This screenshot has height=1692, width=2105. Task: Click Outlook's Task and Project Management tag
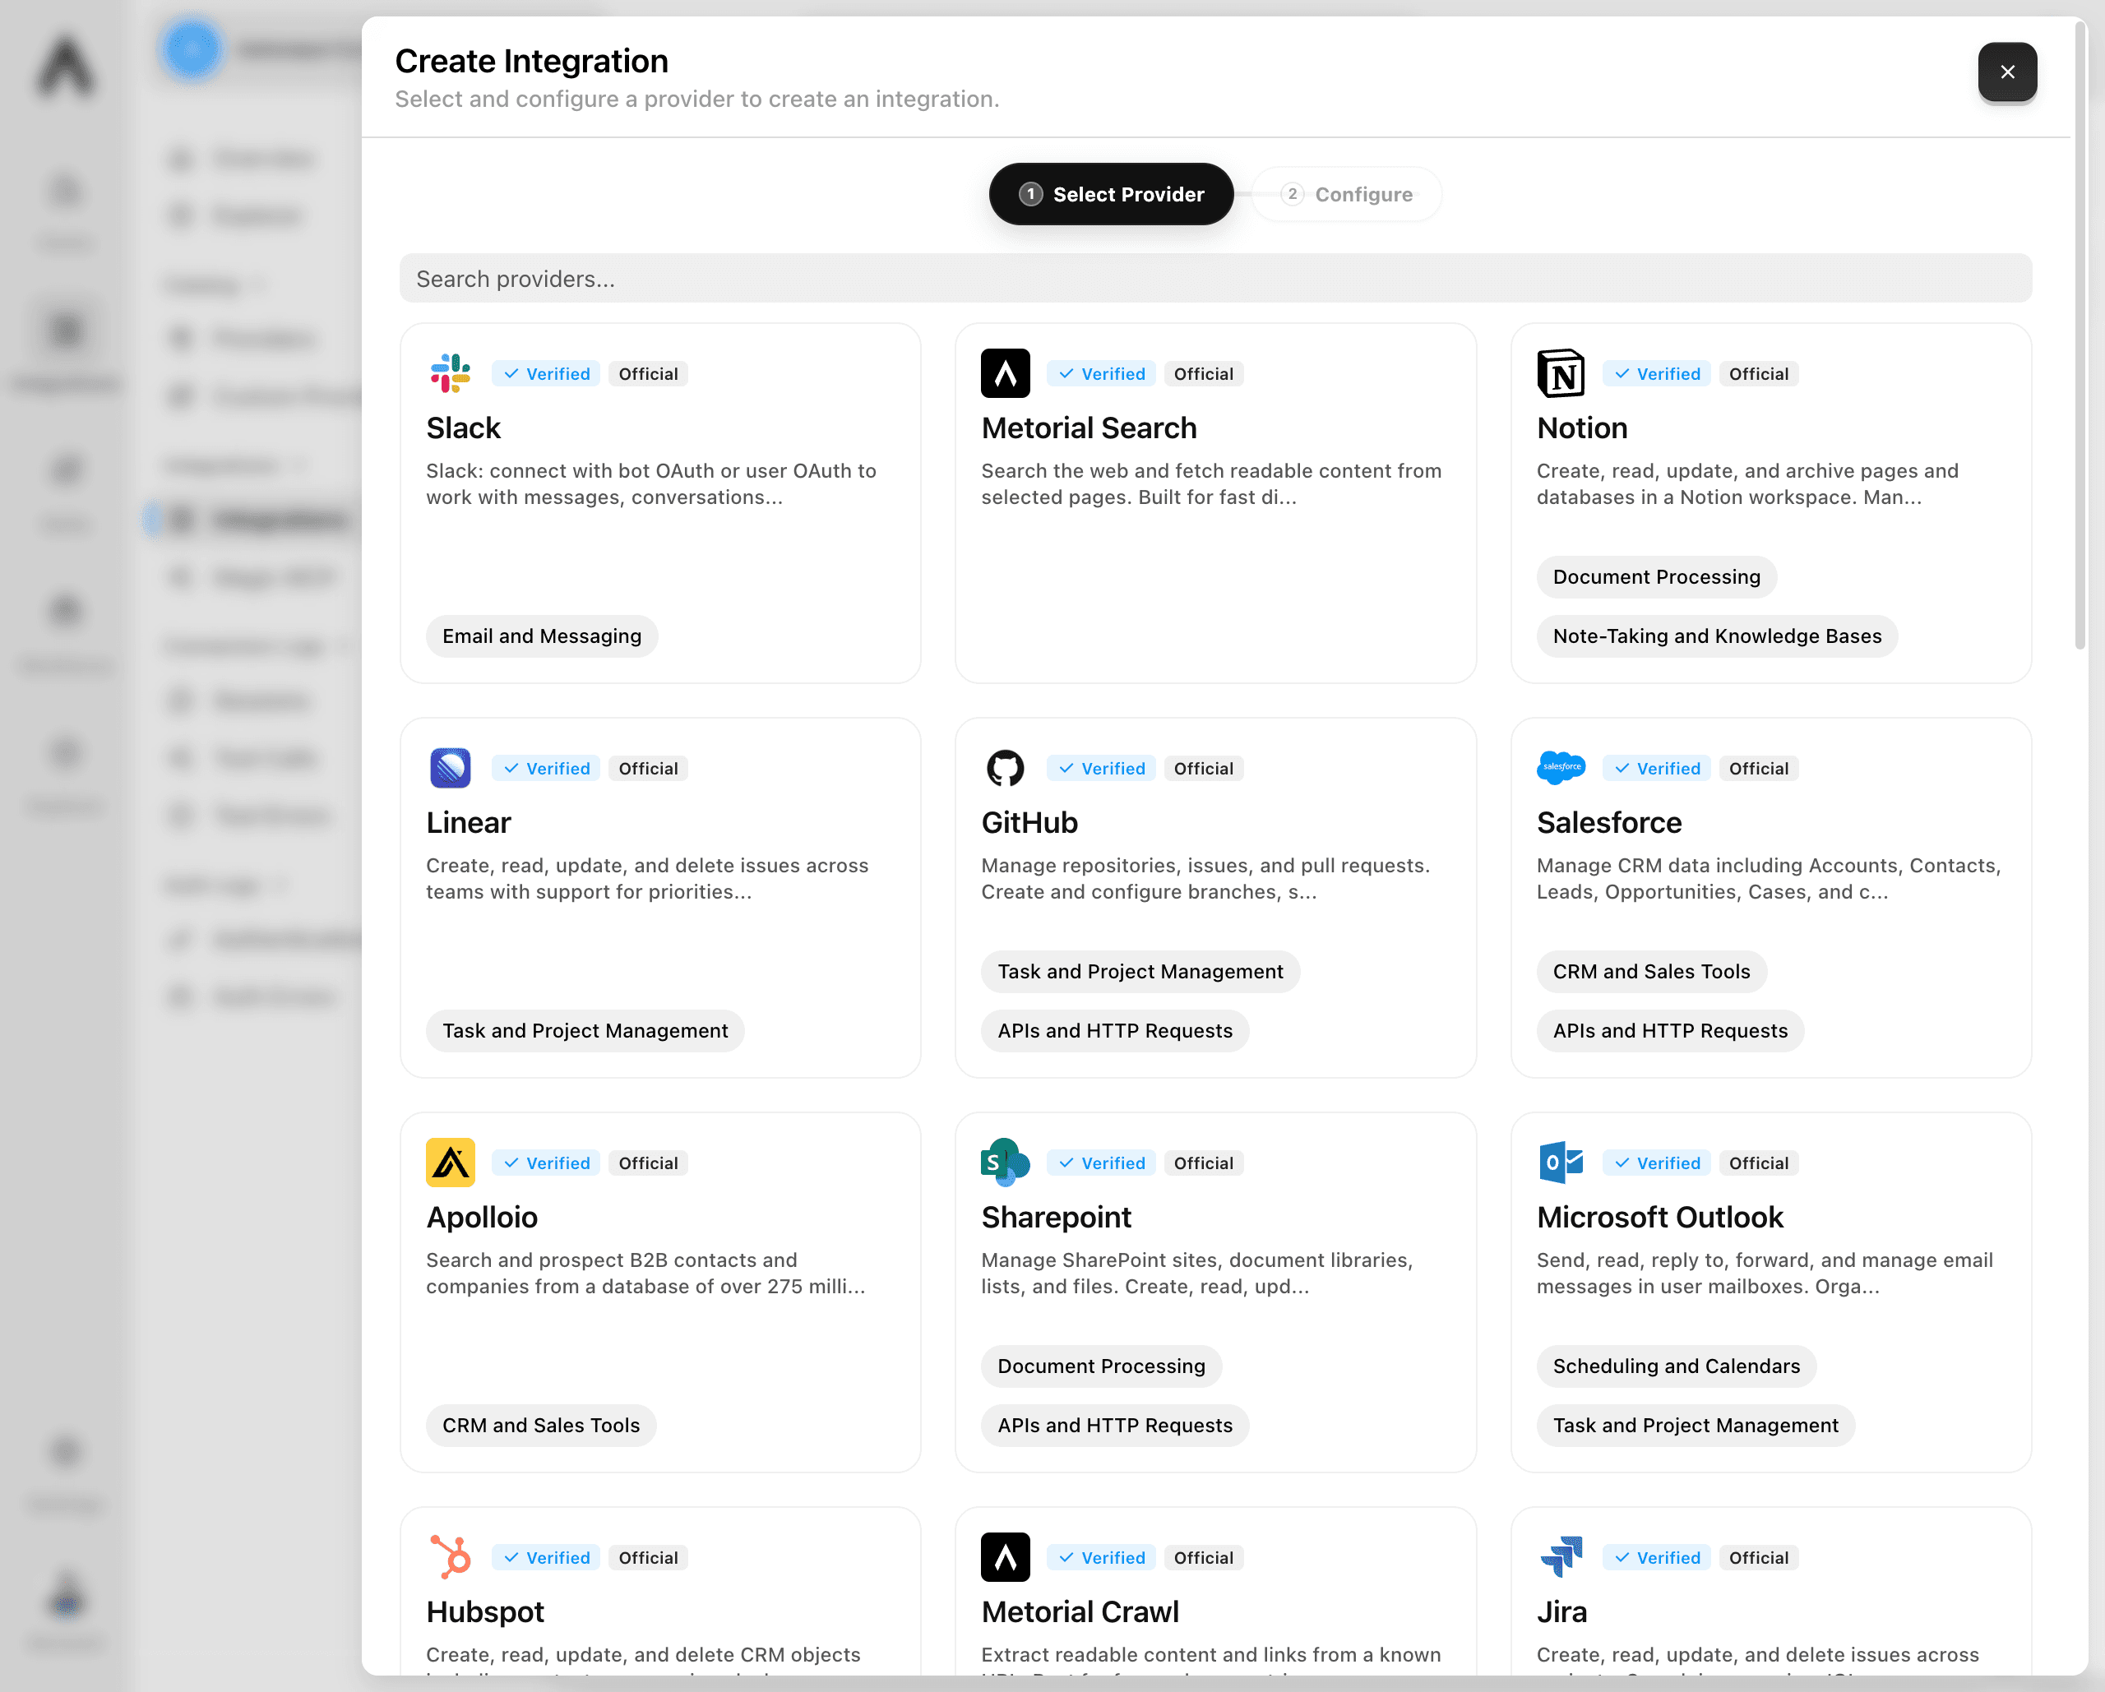(1695, 1426)
